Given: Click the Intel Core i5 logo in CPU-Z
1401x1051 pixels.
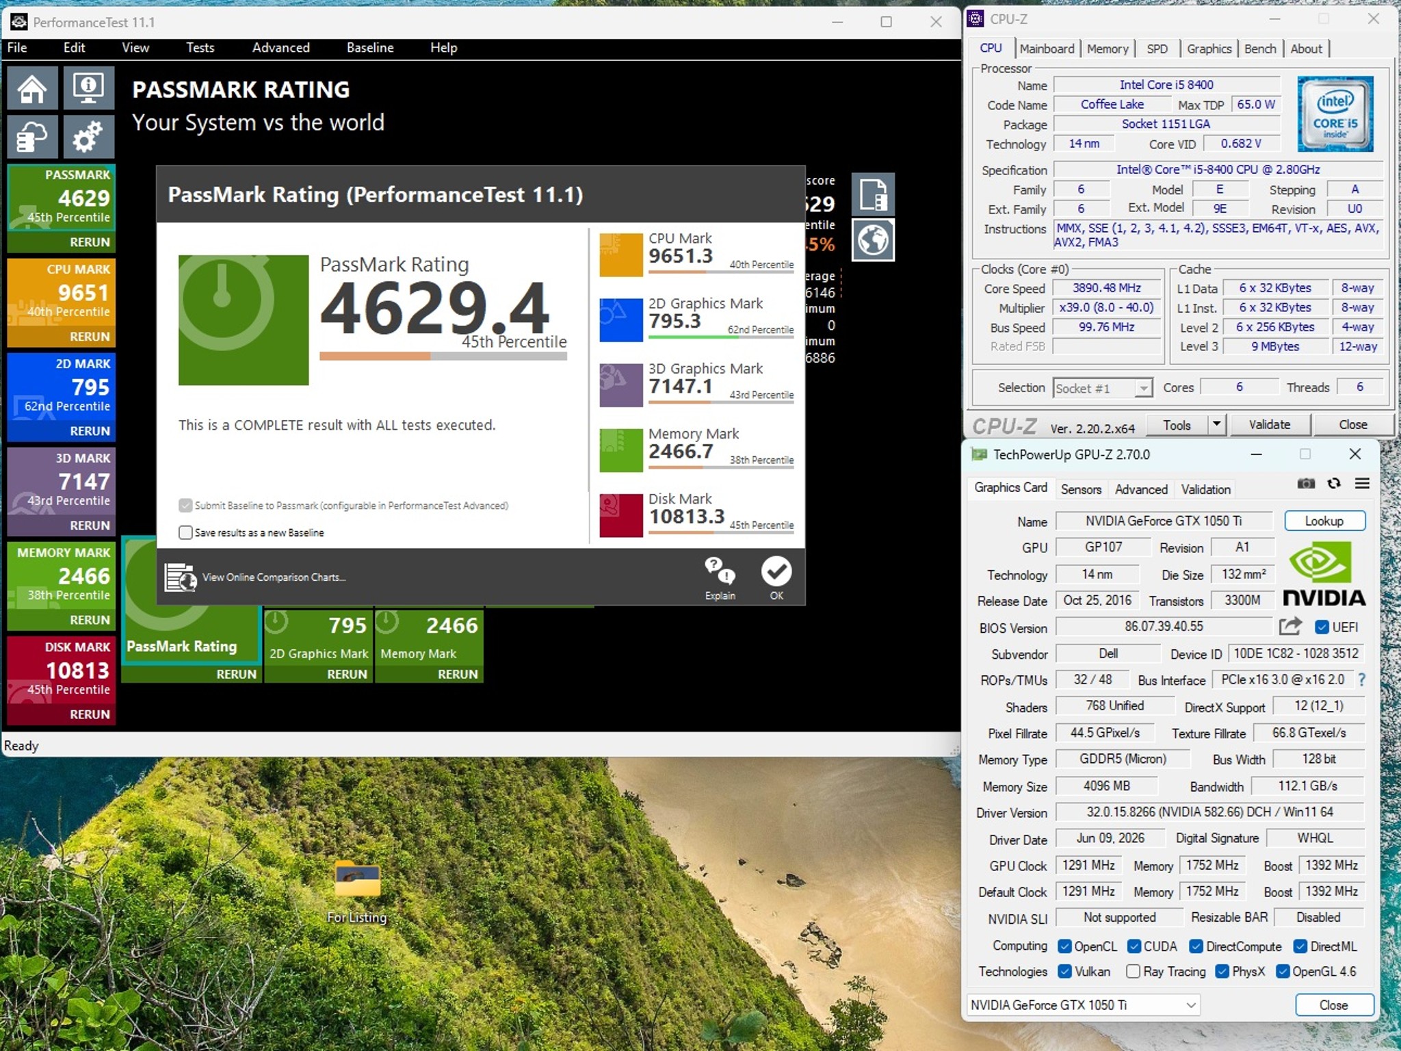Looking at the screenshot, I should 1335,114.
